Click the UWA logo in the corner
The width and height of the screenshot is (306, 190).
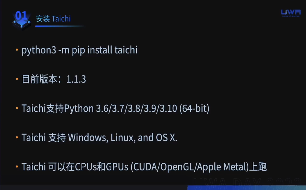(x=291, y=12)
